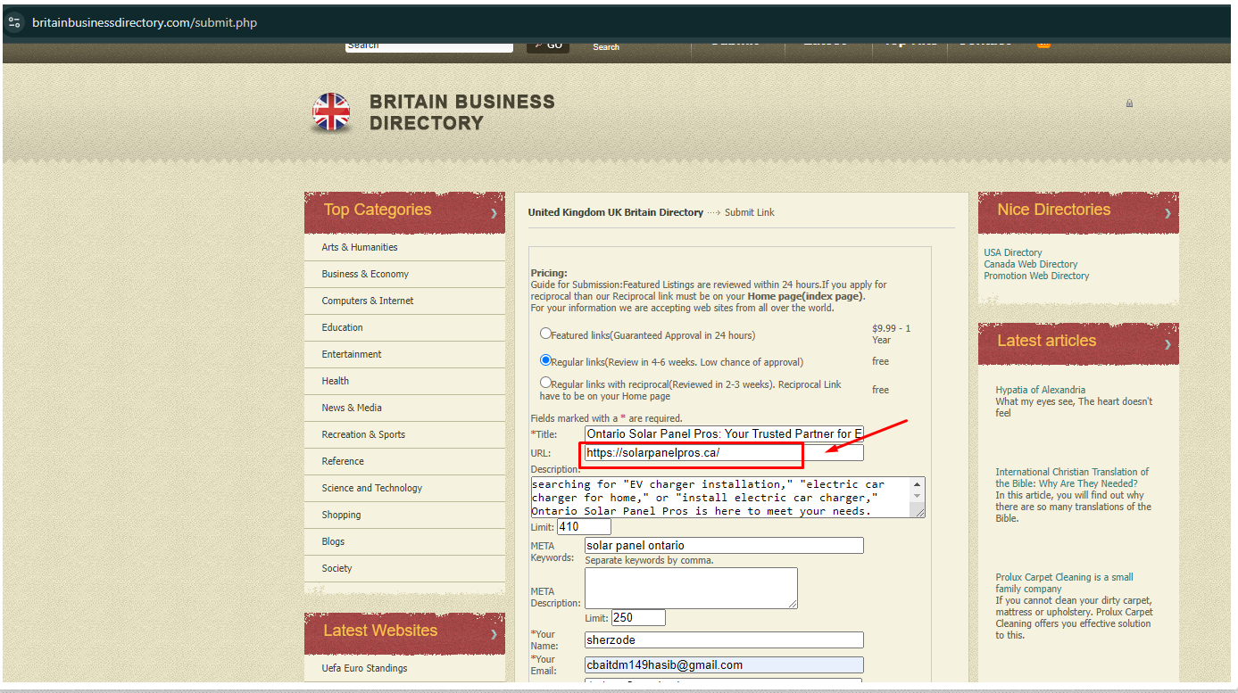Go to the Education category
Viewport: 1238px width, 693px height.
click(343, 327)
